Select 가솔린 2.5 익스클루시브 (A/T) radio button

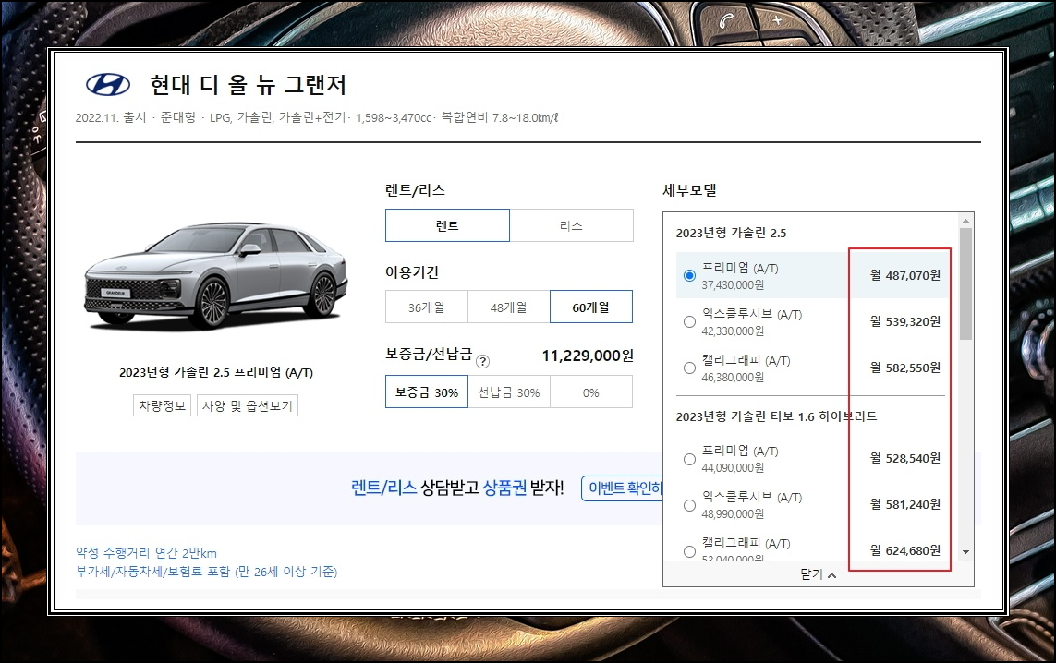pos(689,321)
